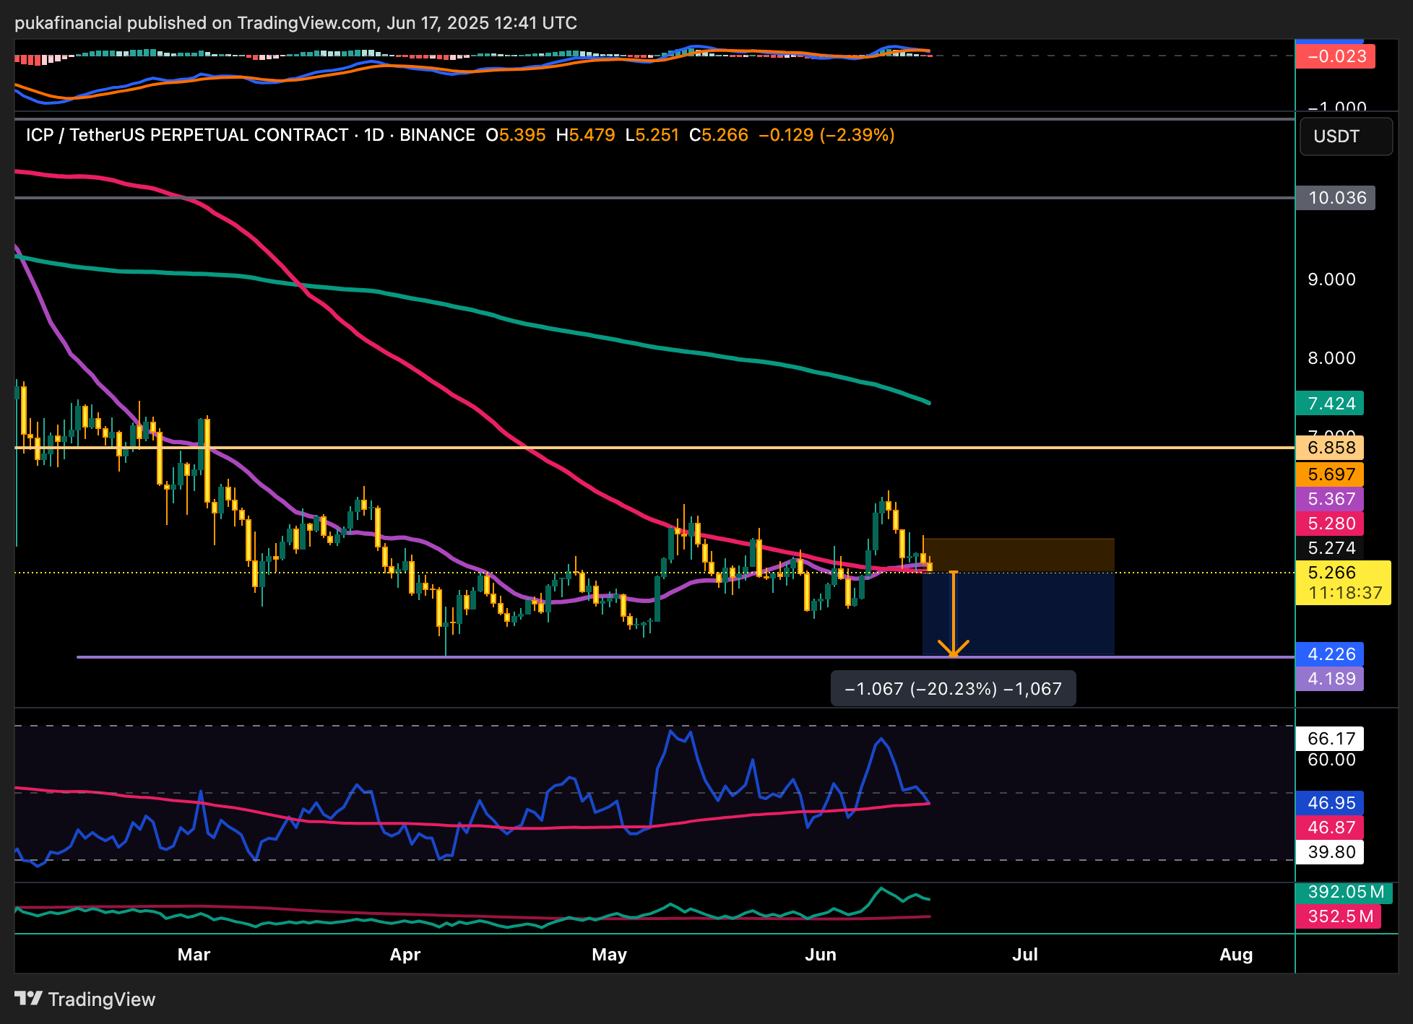Click the green 7.424 moving average label
Viewport: 1413px width, 1024px height.
pyautogui.click(x=1329, y=404)
